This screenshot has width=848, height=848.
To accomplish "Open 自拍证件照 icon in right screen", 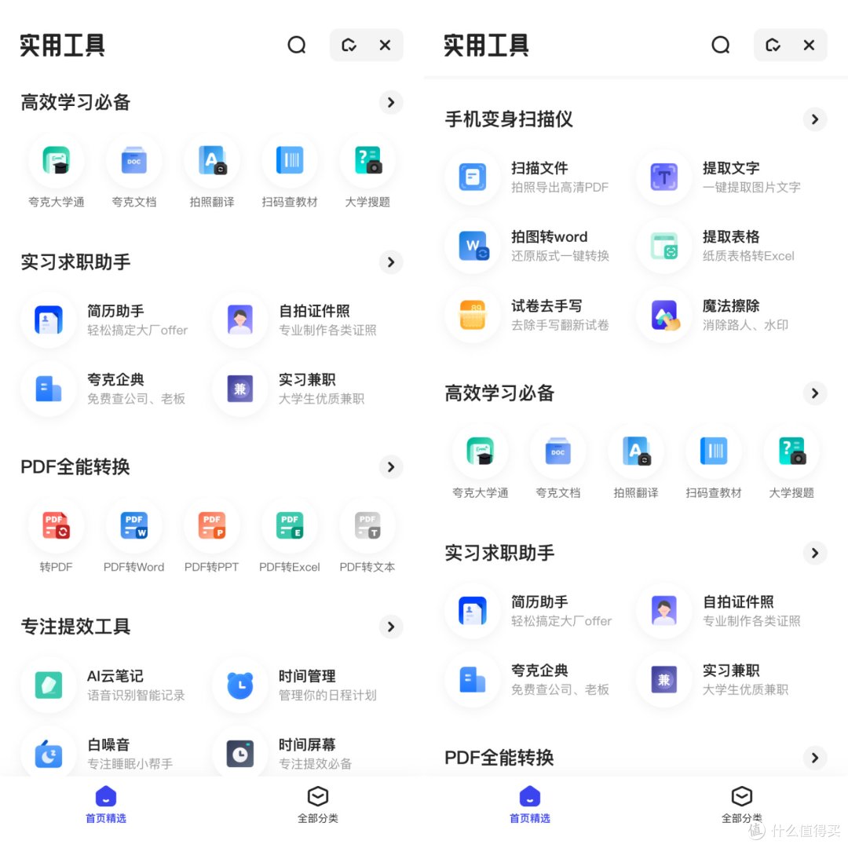I will tap(664, 611).
